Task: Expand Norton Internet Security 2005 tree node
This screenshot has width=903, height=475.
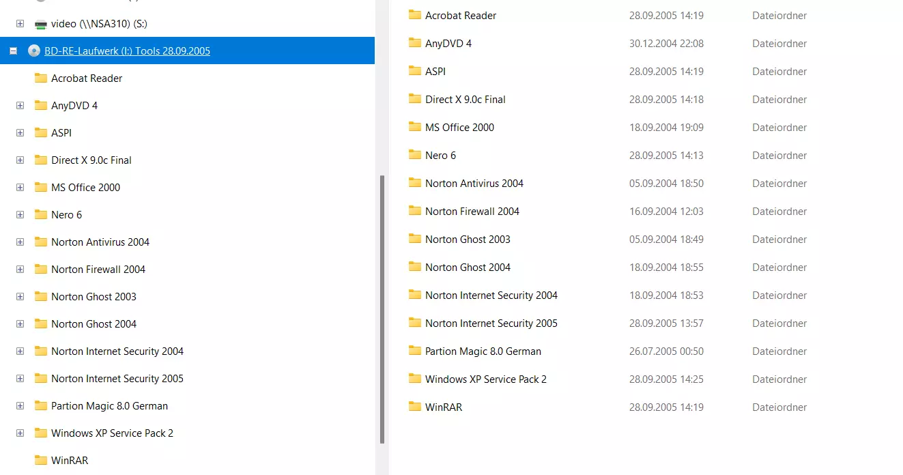Action: (20, 378)
